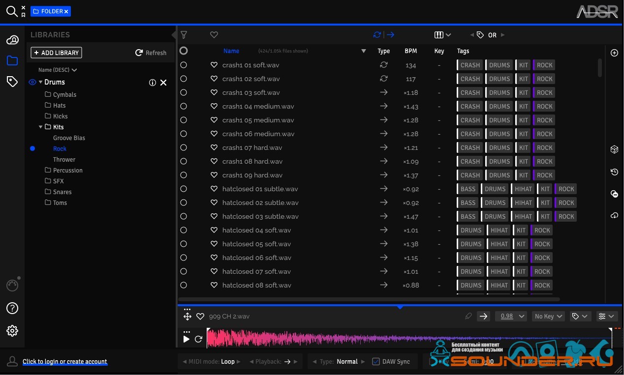
Task: Show info for Drums library
Action: point(153,83)
